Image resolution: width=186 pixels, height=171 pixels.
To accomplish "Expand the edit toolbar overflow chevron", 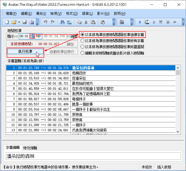I will 114,22.
